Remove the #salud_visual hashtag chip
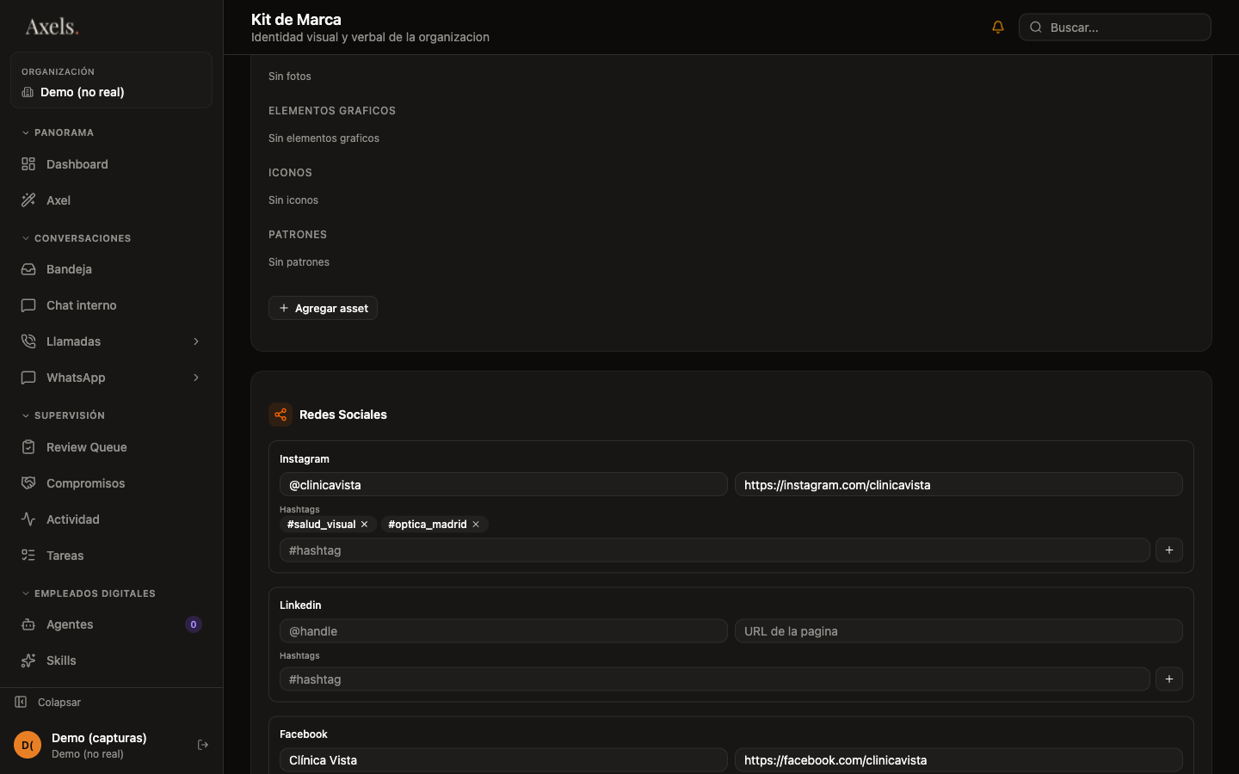This screenshot has width=1239, height=774. click(x=365, y=525)
